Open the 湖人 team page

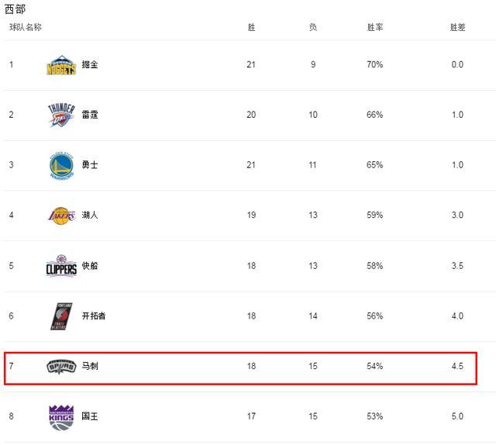pyautogui.click(x=90, y=215)
